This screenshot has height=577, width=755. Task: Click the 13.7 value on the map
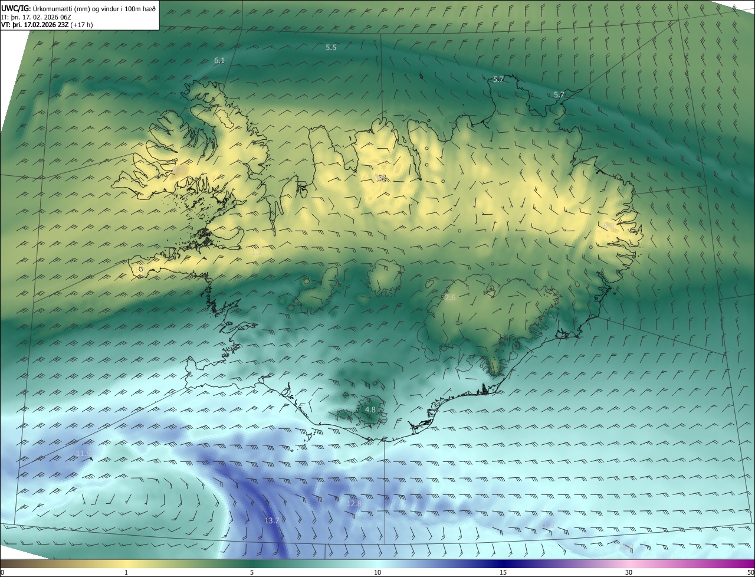pos(271,520)
